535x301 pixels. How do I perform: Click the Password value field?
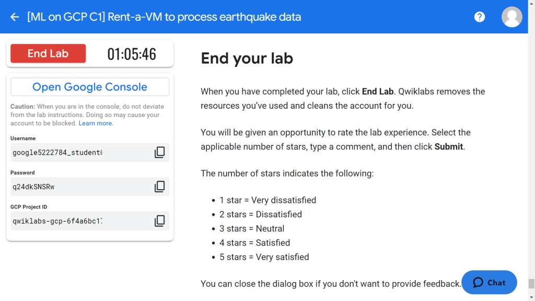(x=78, y=187)
